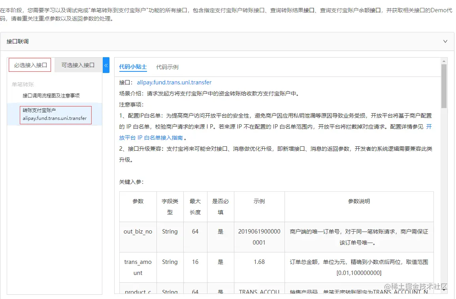Click the 订单总金额 description cell
Viewport: 456px width, 299px height.
pos(359,267)
